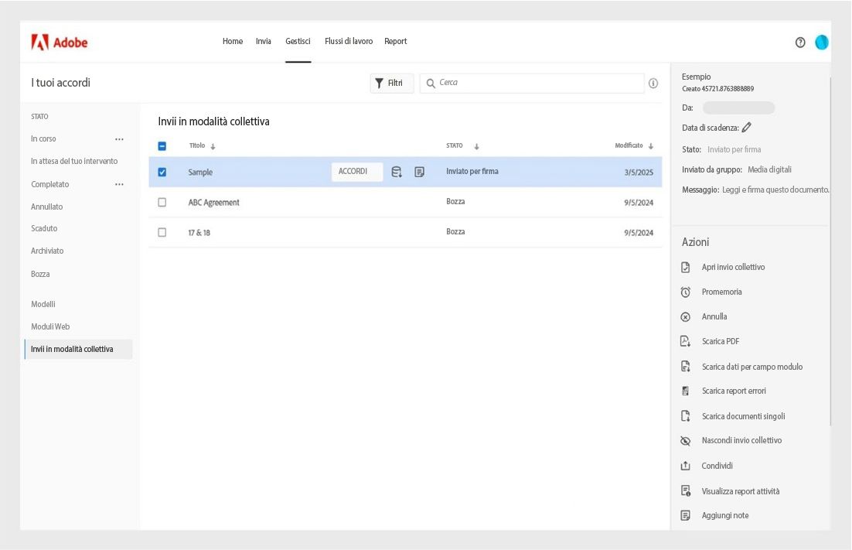Click the Annulla cancel icon
852x550 pixels.
click(685, 316)
